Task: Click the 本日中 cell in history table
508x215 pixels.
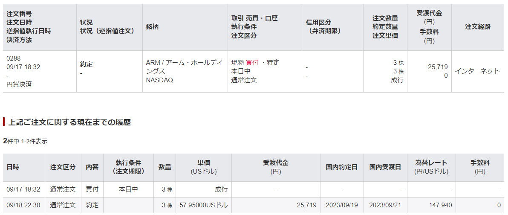Action: 128,189
